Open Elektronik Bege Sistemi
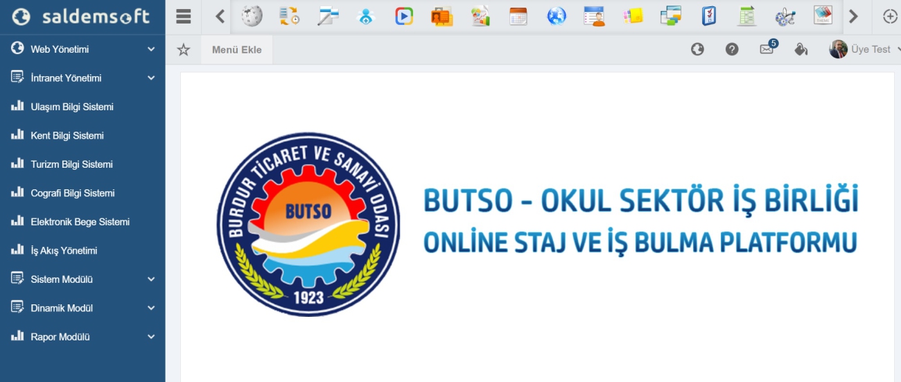 [82, 222]
